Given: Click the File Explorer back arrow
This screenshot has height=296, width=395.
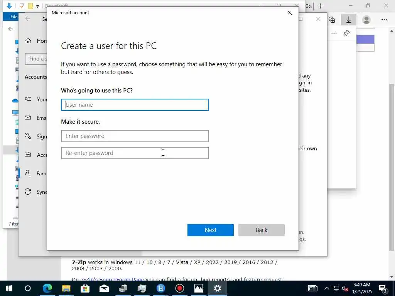Looking at the screenshot, I should [x=10, y=29].
